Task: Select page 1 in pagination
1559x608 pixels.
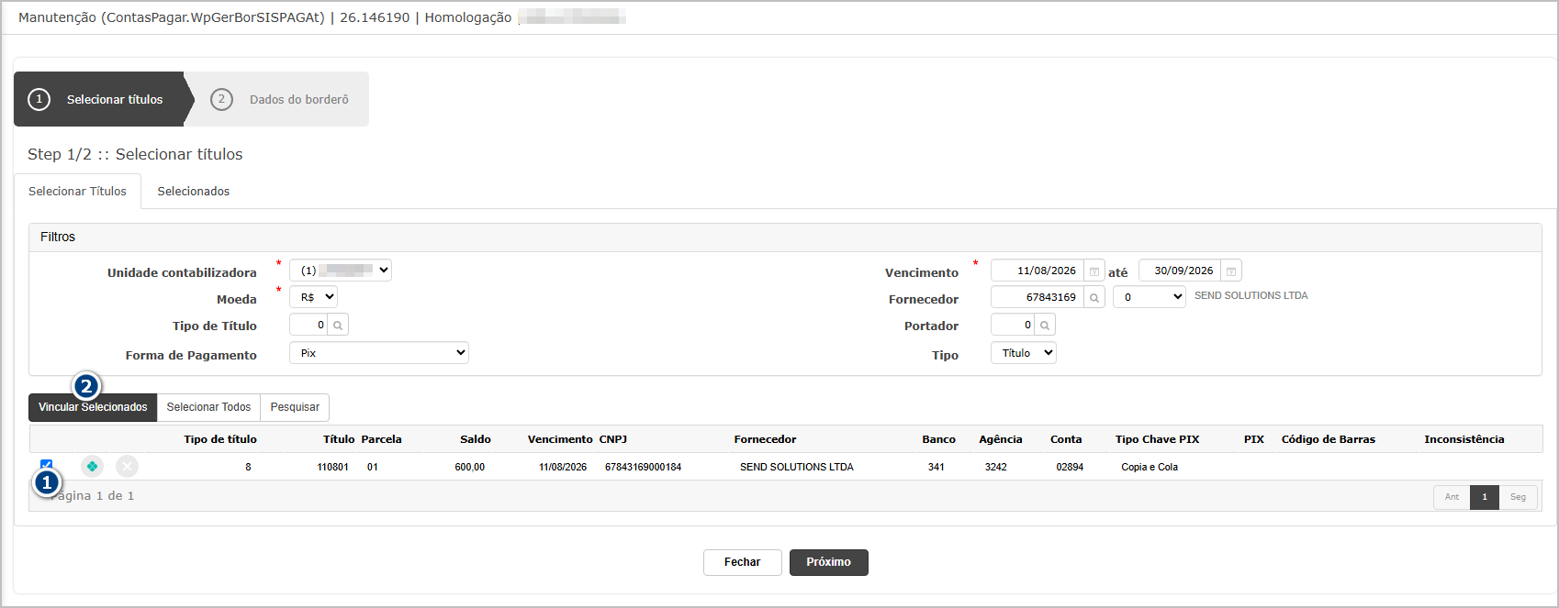Action: coord(1485,497)
